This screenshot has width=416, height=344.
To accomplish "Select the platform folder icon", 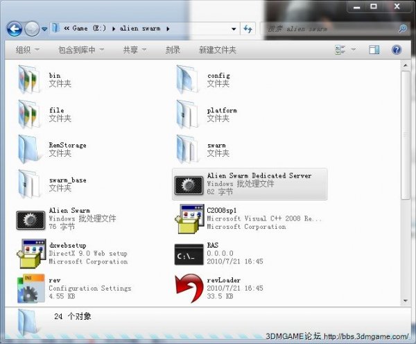I will (x=188, y=114).
